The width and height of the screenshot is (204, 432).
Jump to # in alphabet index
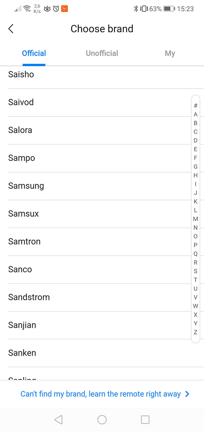click(195, 105)
